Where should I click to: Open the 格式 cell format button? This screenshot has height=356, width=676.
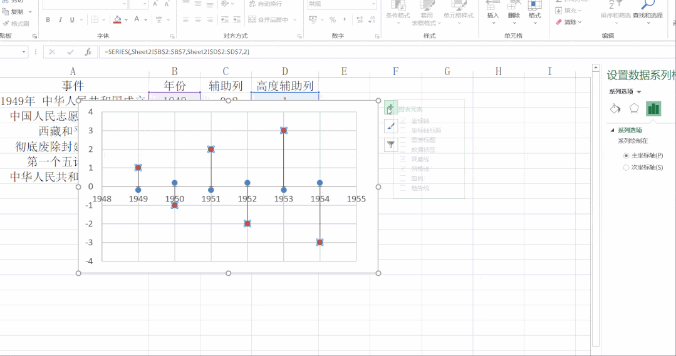tap(534, 12)
